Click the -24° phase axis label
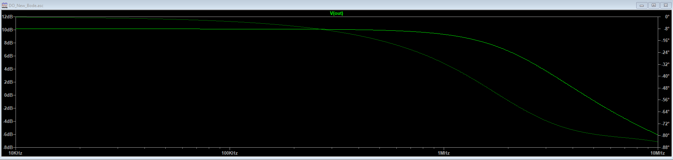The image size is (673, 160). pos(665,53)
